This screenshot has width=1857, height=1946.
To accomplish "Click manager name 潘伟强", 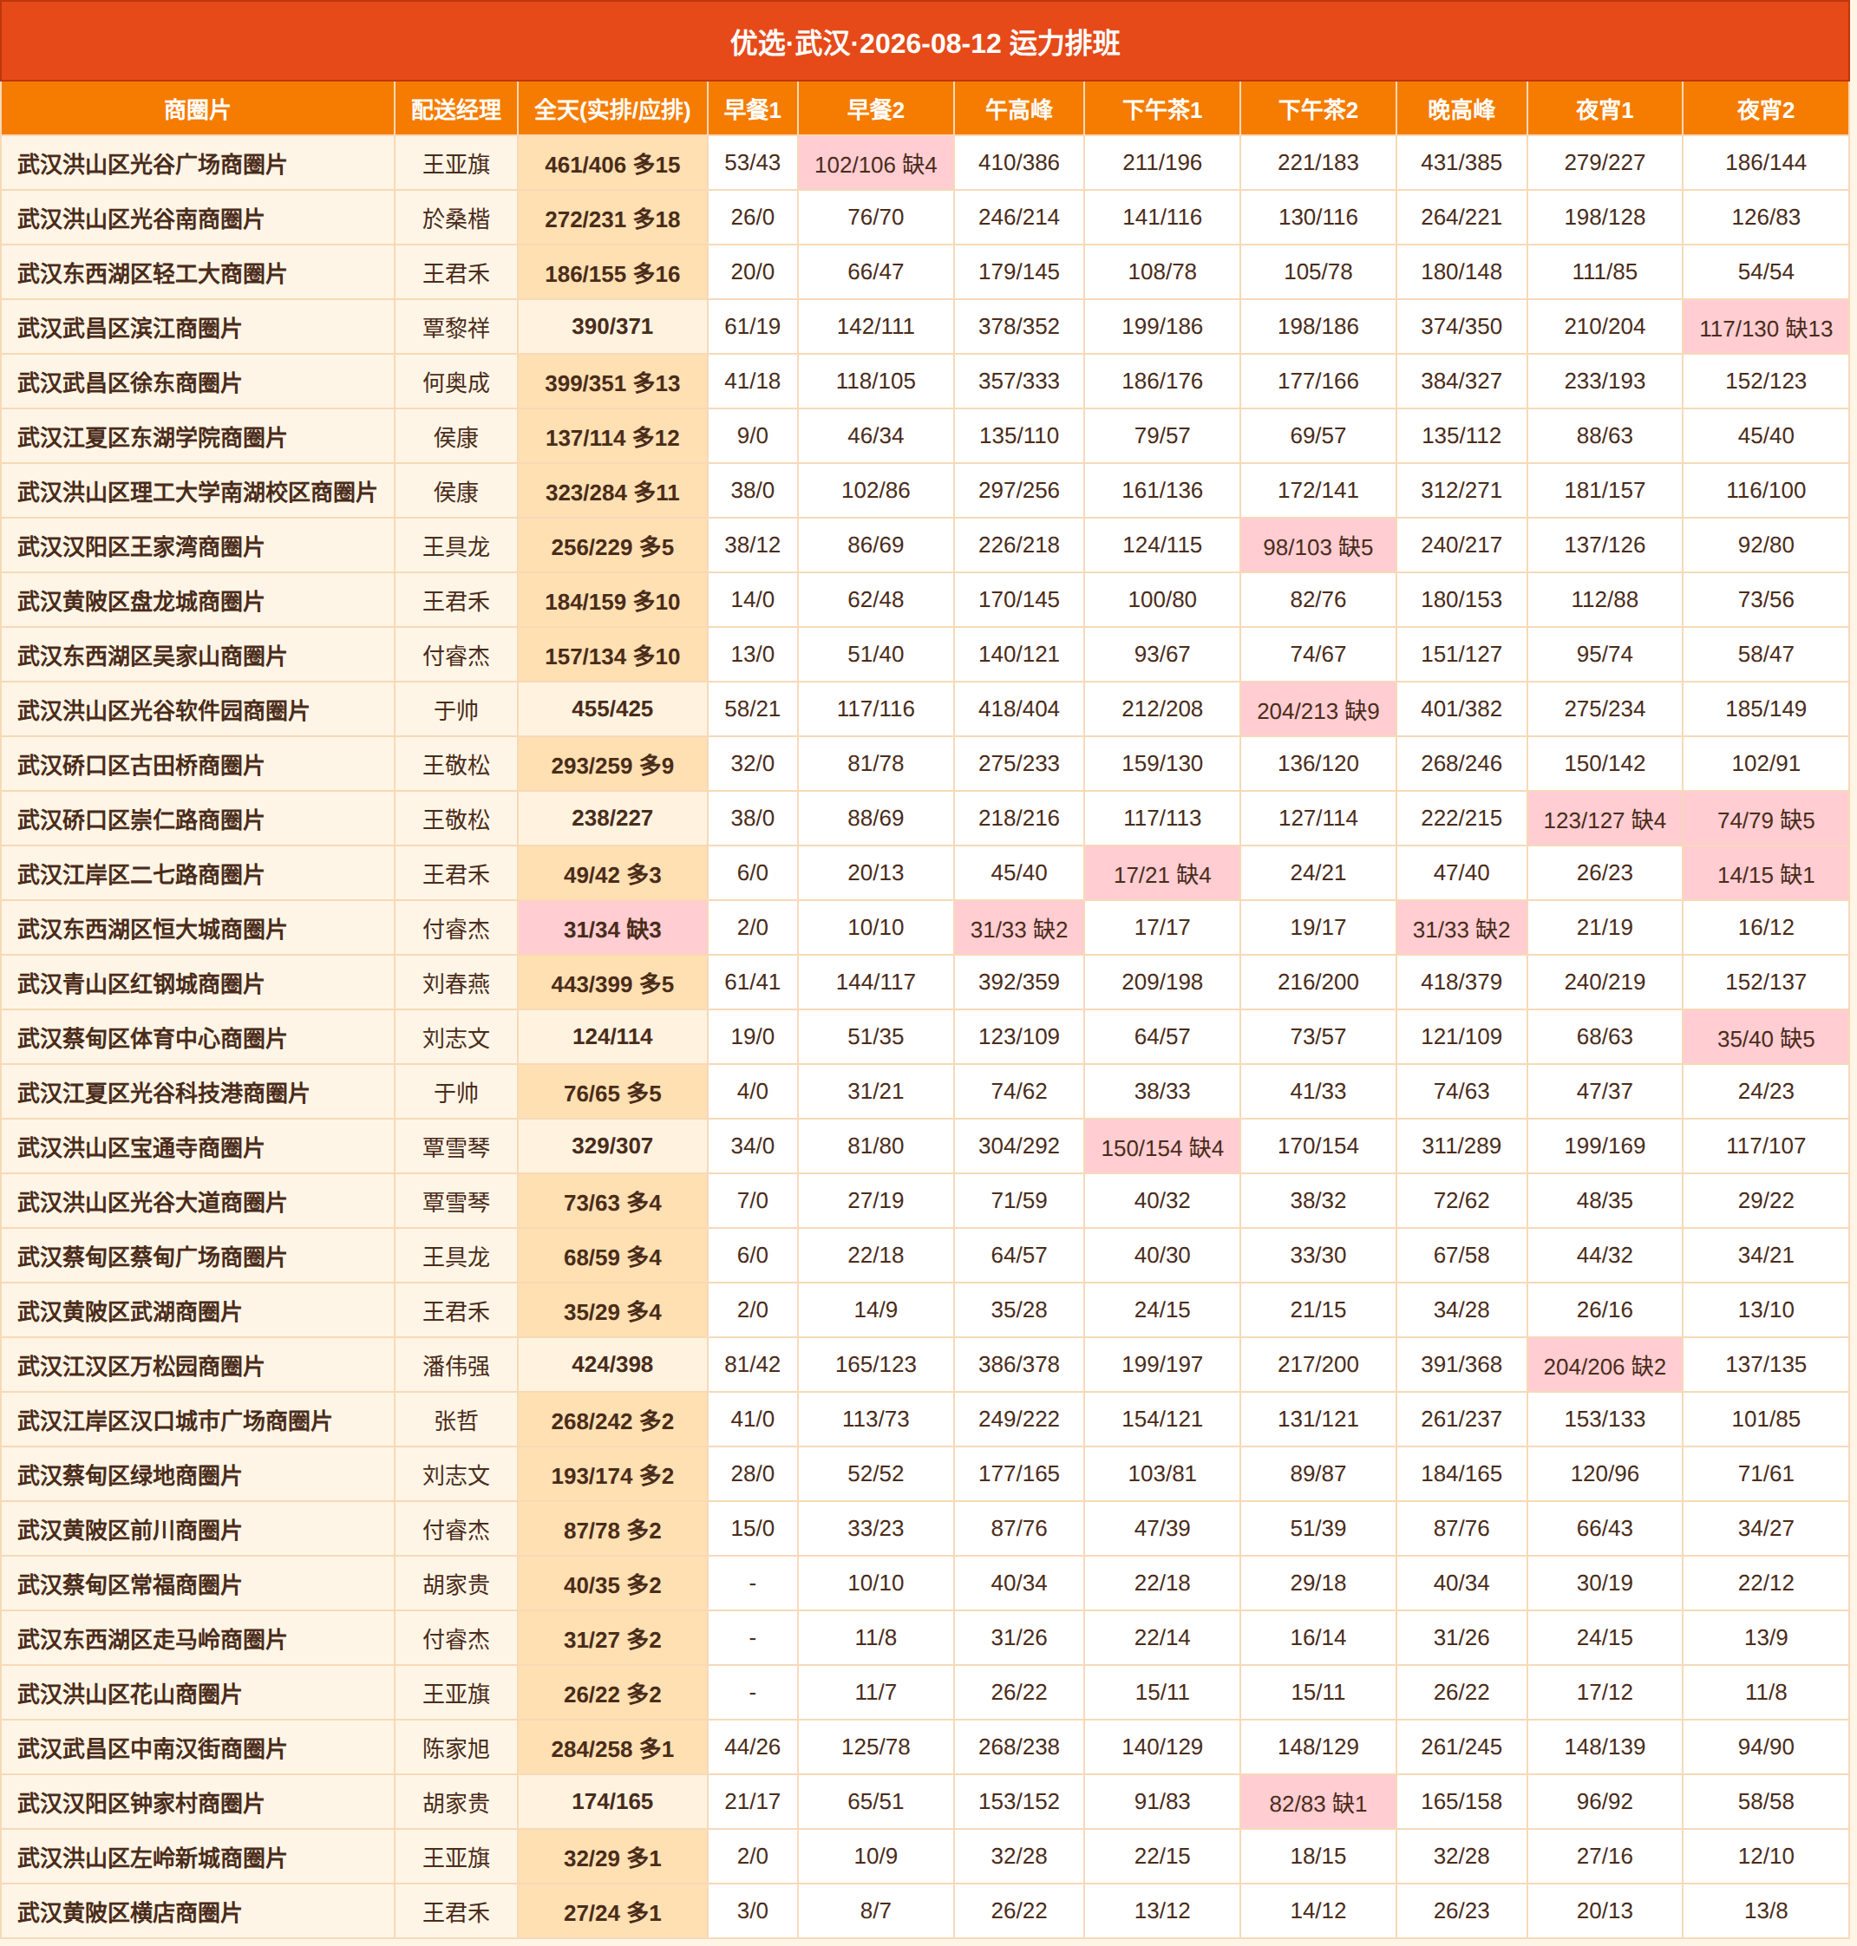I will (x=455, y=1366).
